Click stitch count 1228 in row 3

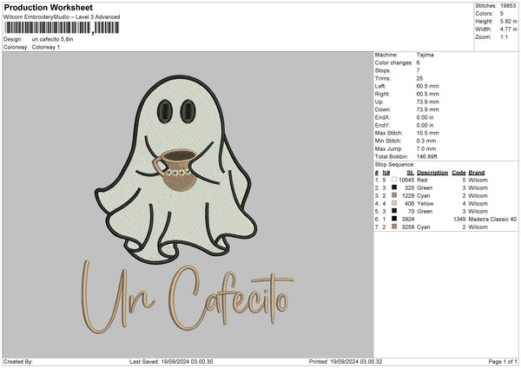point(408,195)
